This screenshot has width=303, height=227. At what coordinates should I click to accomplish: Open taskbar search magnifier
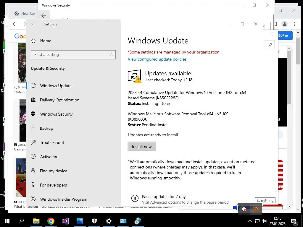pos(21,221)
